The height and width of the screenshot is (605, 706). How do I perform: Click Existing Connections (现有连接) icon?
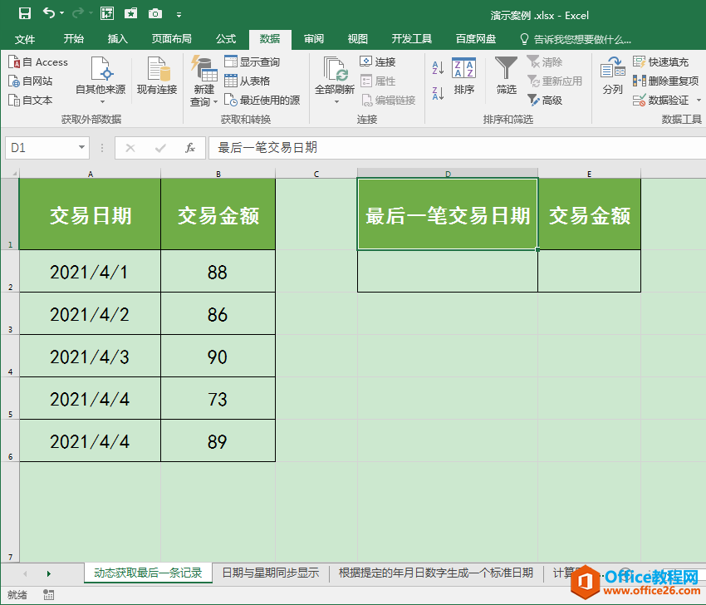157,75
